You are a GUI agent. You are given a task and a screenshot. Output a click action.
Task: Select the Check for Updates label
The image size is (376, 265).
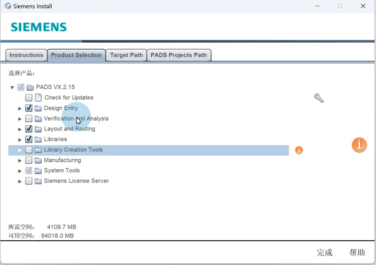click(x=69, y=97)
